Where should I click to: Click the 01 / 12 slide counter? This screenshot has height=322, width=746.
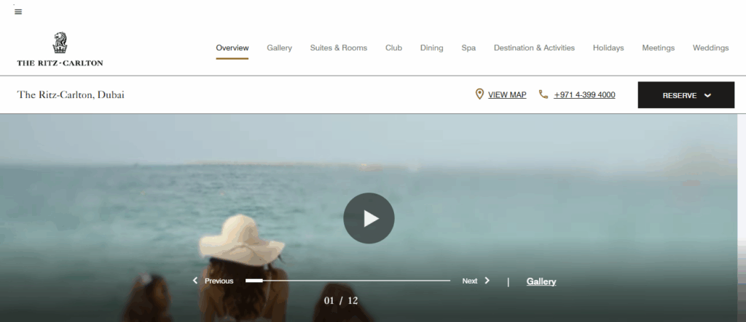[x=341, y=301]
